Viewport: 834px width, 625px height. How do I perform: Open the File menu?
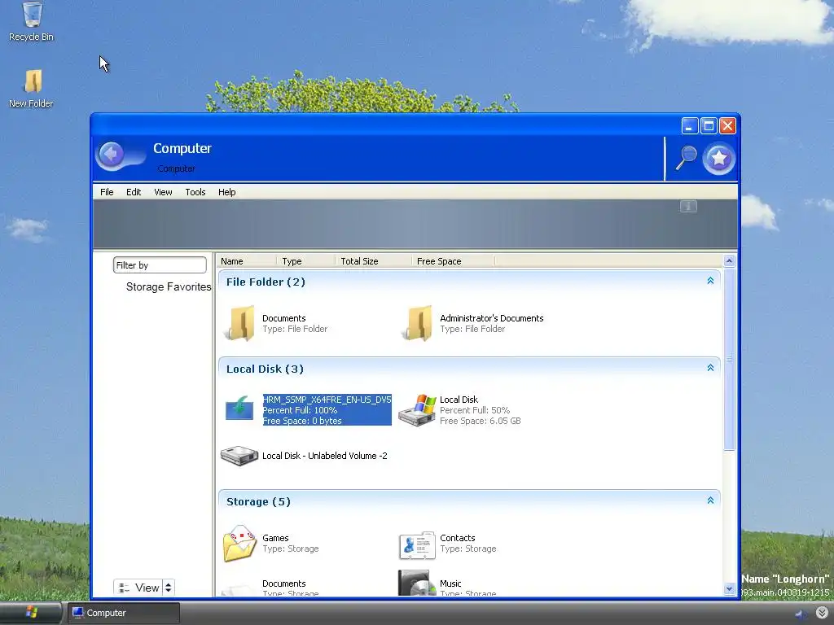tap(107, 192)
